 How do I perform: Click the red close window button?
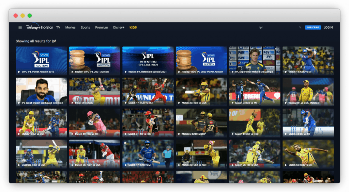(16, 16)
